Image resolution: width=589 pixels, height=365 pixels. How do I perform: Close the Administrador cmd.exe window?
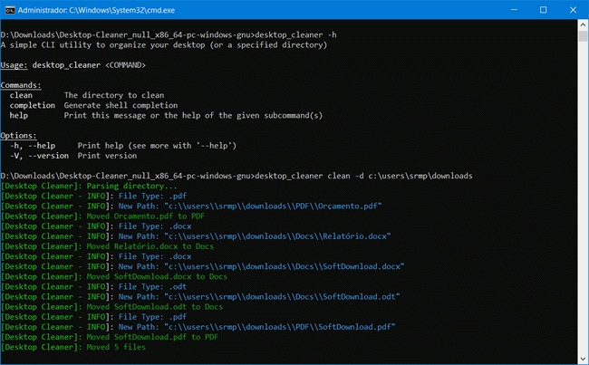tap(573, 10)
